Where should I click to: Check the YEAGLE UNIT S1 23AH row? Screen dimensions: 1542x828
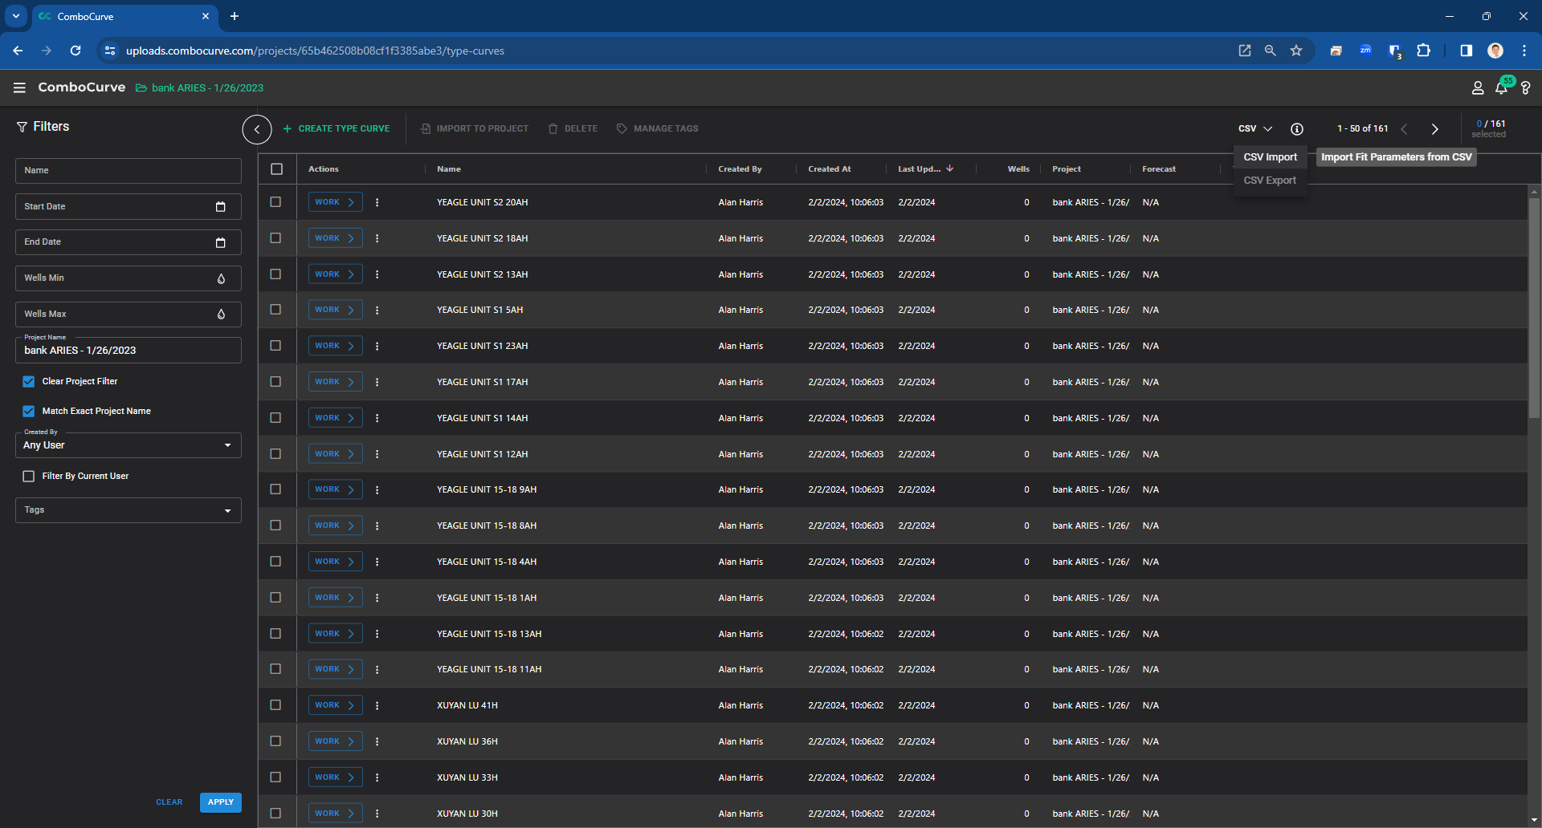(275, 346)
